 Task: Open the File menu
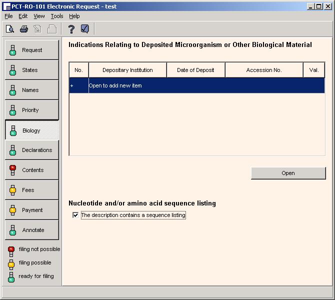tap(8, 16)
